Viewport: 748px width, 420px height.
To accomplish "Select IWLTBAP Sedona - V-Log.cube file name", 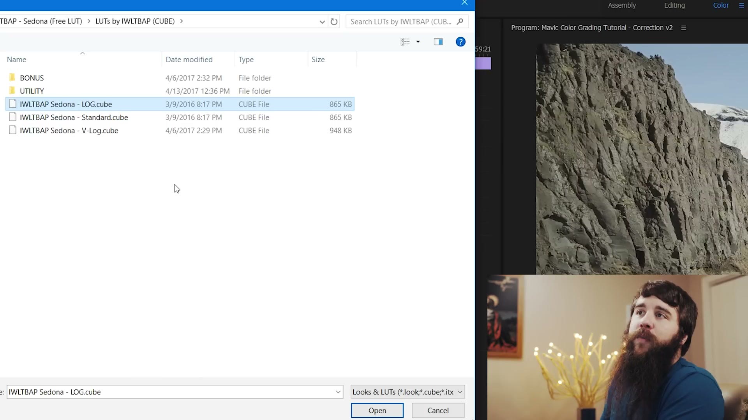I will point(69,131).
